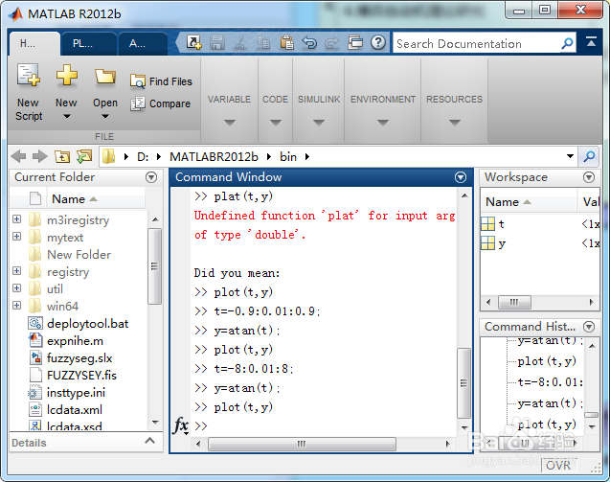Click the Browse for folder icon
The width and height of the screenshot is (610, 482).
pos(84,156)
